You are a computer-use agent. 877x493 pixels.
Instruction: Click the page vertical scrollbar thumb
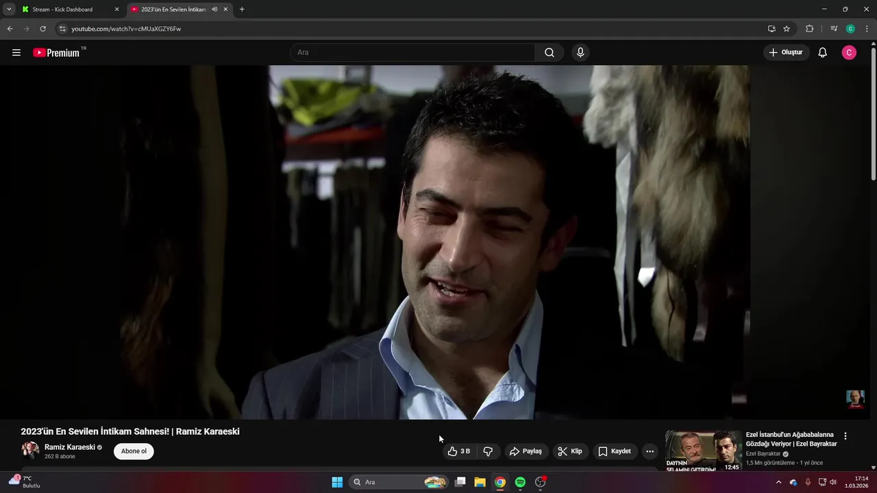[874, 114]
